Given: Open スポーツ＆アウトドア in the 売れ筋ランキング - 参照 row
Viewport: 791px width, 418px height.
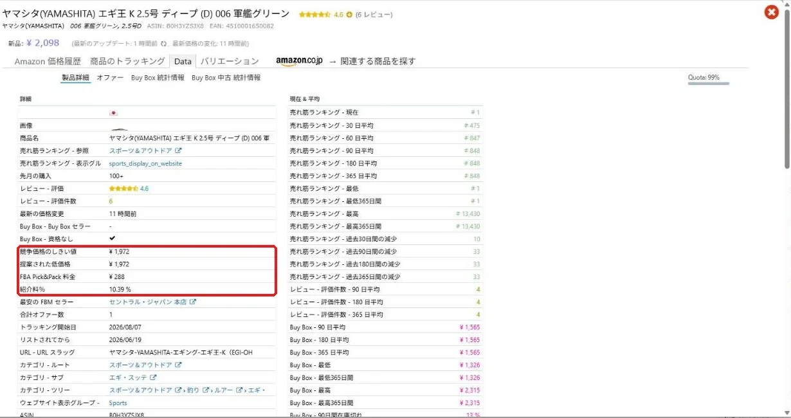Looking at the screenshot, I should [x=141, y=150].
